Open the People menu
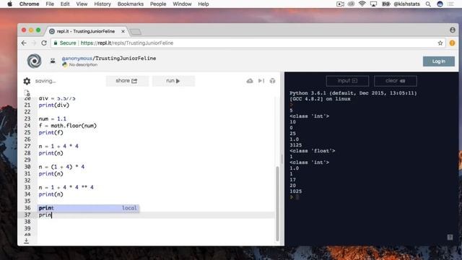The image size is (462, 260). click(x=158, y=4)
